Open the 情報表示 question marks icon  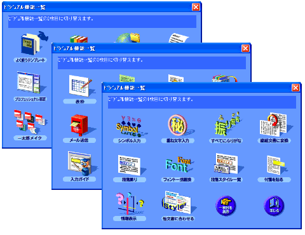tap(130, 204)
